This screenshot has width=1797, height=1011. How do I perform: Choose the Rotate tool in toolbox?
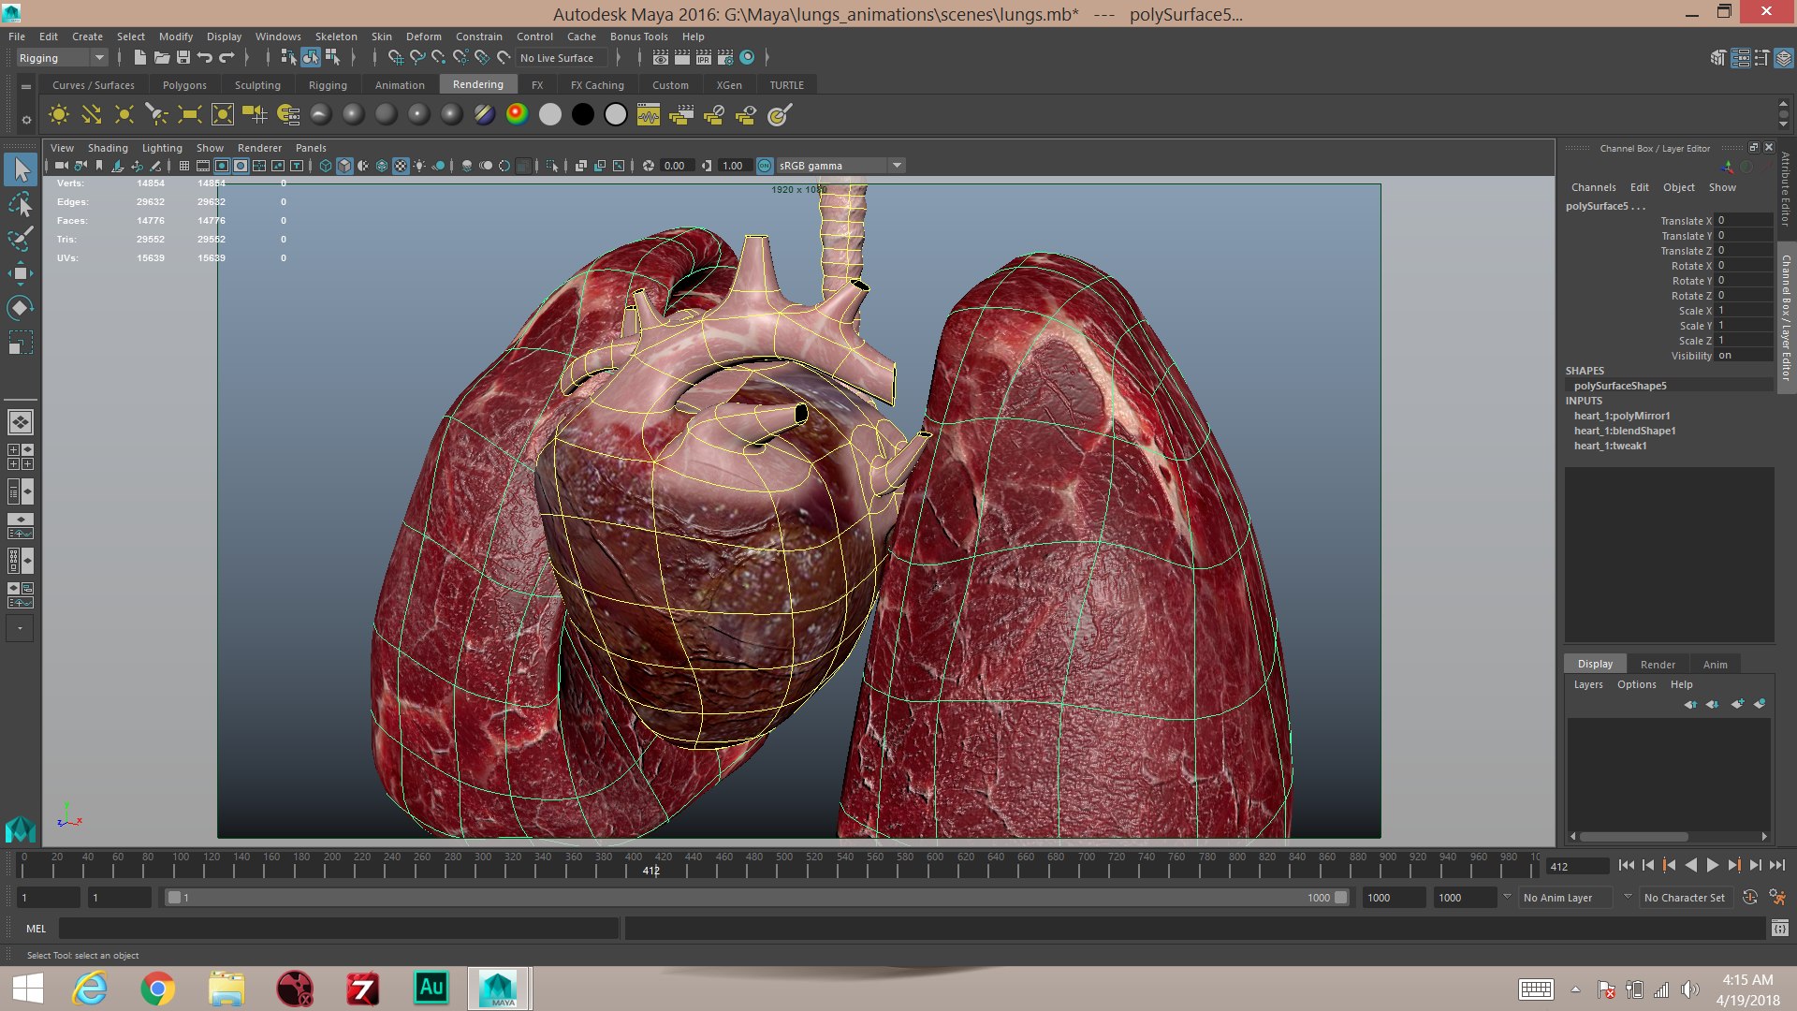click(x=21, y=307)
